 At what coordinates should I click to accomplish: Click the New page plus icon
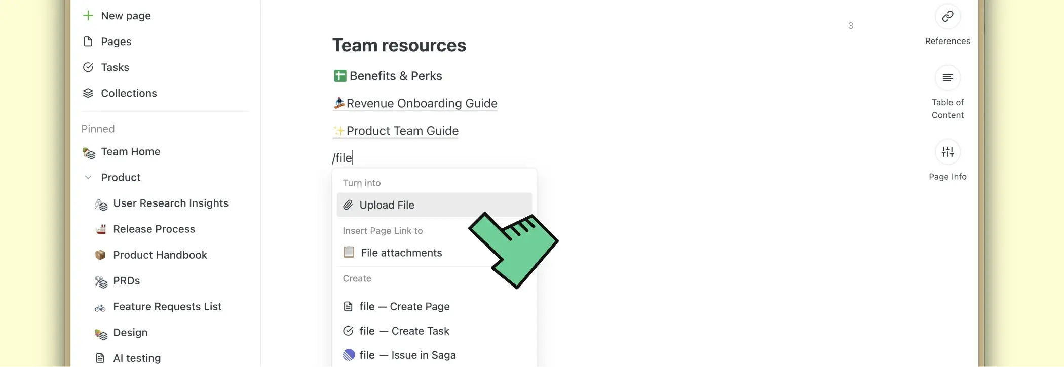pos(88,16)
